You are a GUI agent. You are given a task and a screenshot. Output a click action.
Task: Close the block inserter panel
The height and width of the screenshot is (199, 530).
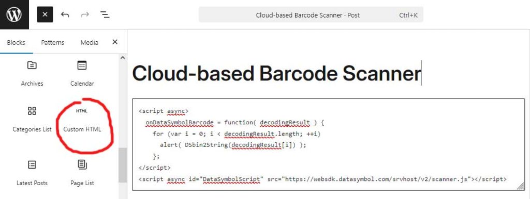[115, 42]
